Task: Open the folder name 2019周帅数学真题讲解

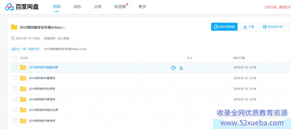Action: click(x=43, y=67)
